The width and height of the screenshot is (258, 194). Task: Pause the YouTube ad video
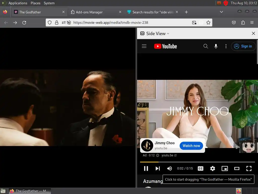(x=146, y=168)
